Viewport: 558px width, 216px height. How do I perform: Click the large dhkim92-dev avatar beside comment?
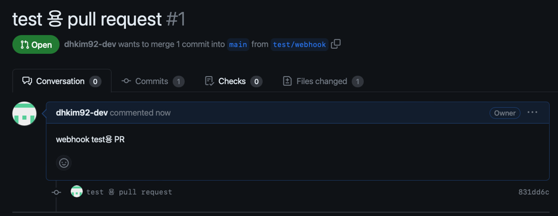point(24,114)
